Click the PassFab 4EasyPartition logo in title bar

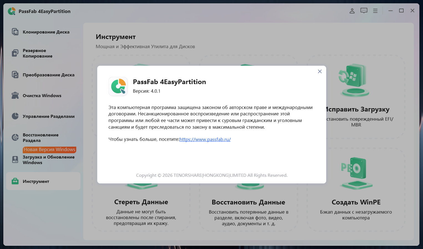12,11
